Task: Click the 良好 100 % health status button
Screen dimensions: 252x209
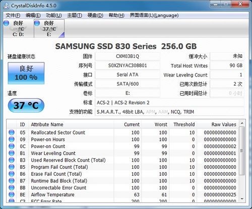Action: point(26,73)
